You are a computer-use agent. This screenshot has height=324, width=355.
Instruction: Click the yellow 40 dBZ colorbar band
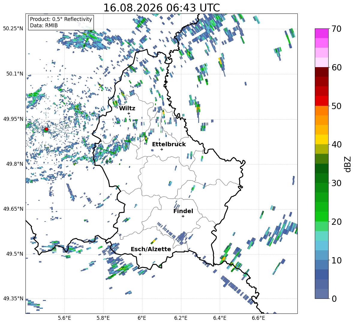coord(321,139)
